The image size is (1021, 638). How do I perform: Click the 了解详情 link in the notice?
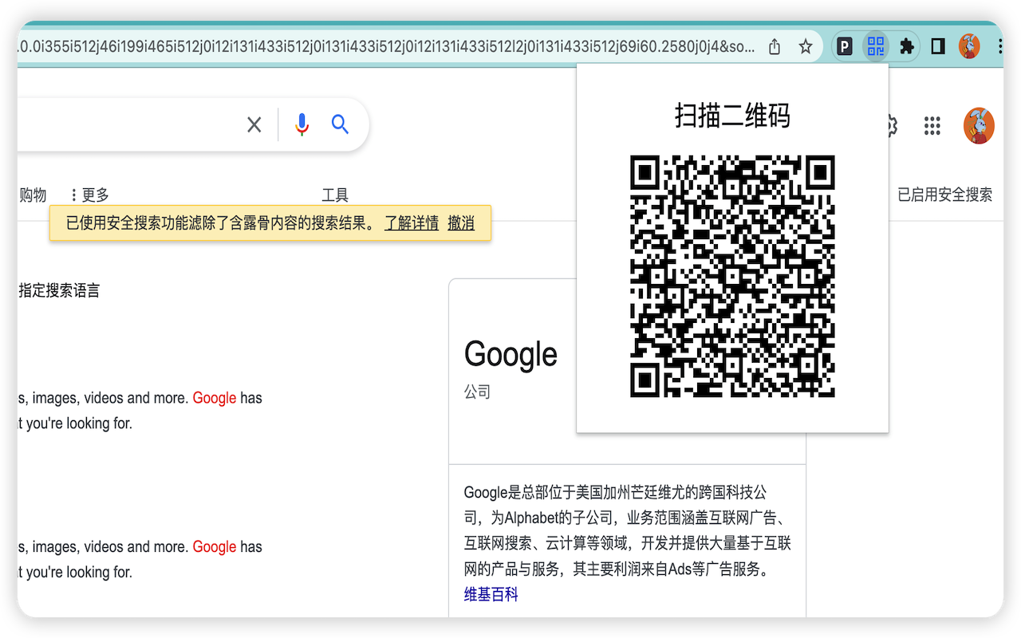(412, 223)
